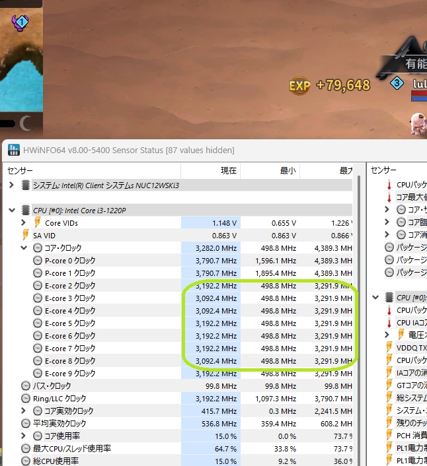This screenshot has height=466, width=427.
Task: Collapse the コア・クロック group
Action: pyautogui.click(x=24, y=248)
